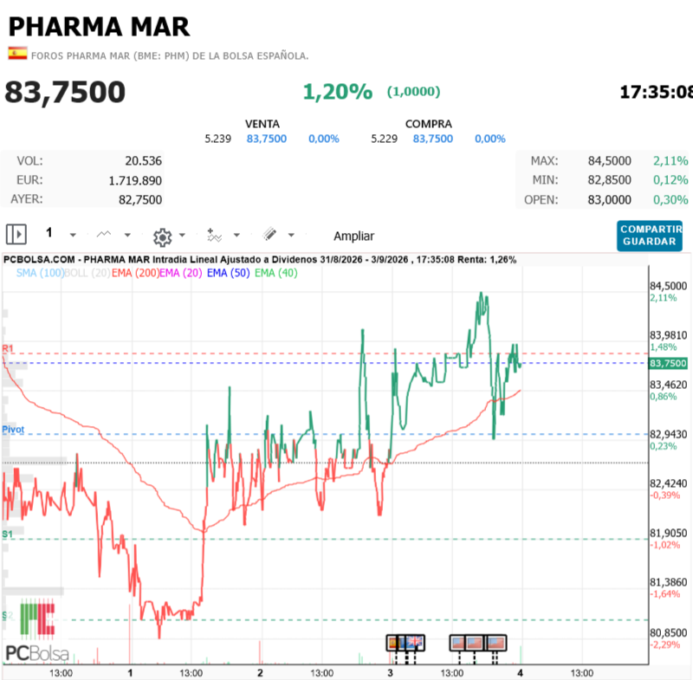
Task: Open the side panel toggle icon
Action: (16, 234)
